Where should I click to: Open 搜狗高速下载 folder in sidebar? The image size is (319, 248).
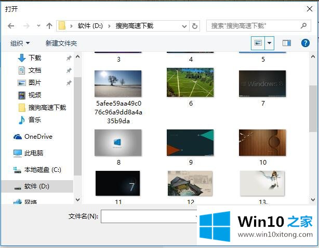click(47, 108)
